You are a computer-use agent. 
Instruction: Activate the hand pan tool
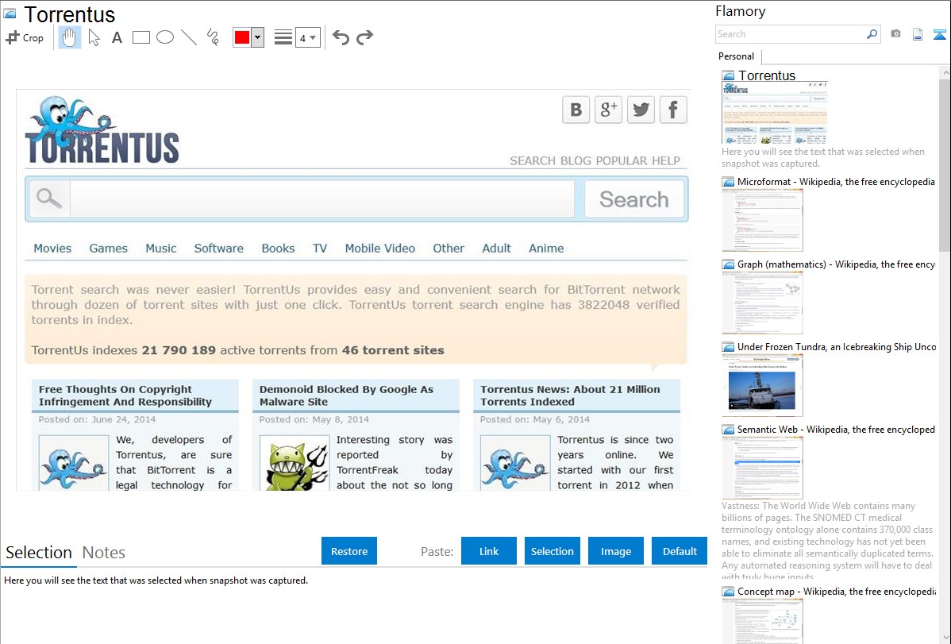70,37
